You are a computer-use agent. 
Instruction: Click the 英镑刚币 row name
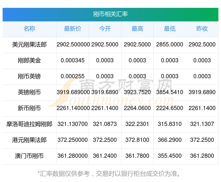pos(29,92)
